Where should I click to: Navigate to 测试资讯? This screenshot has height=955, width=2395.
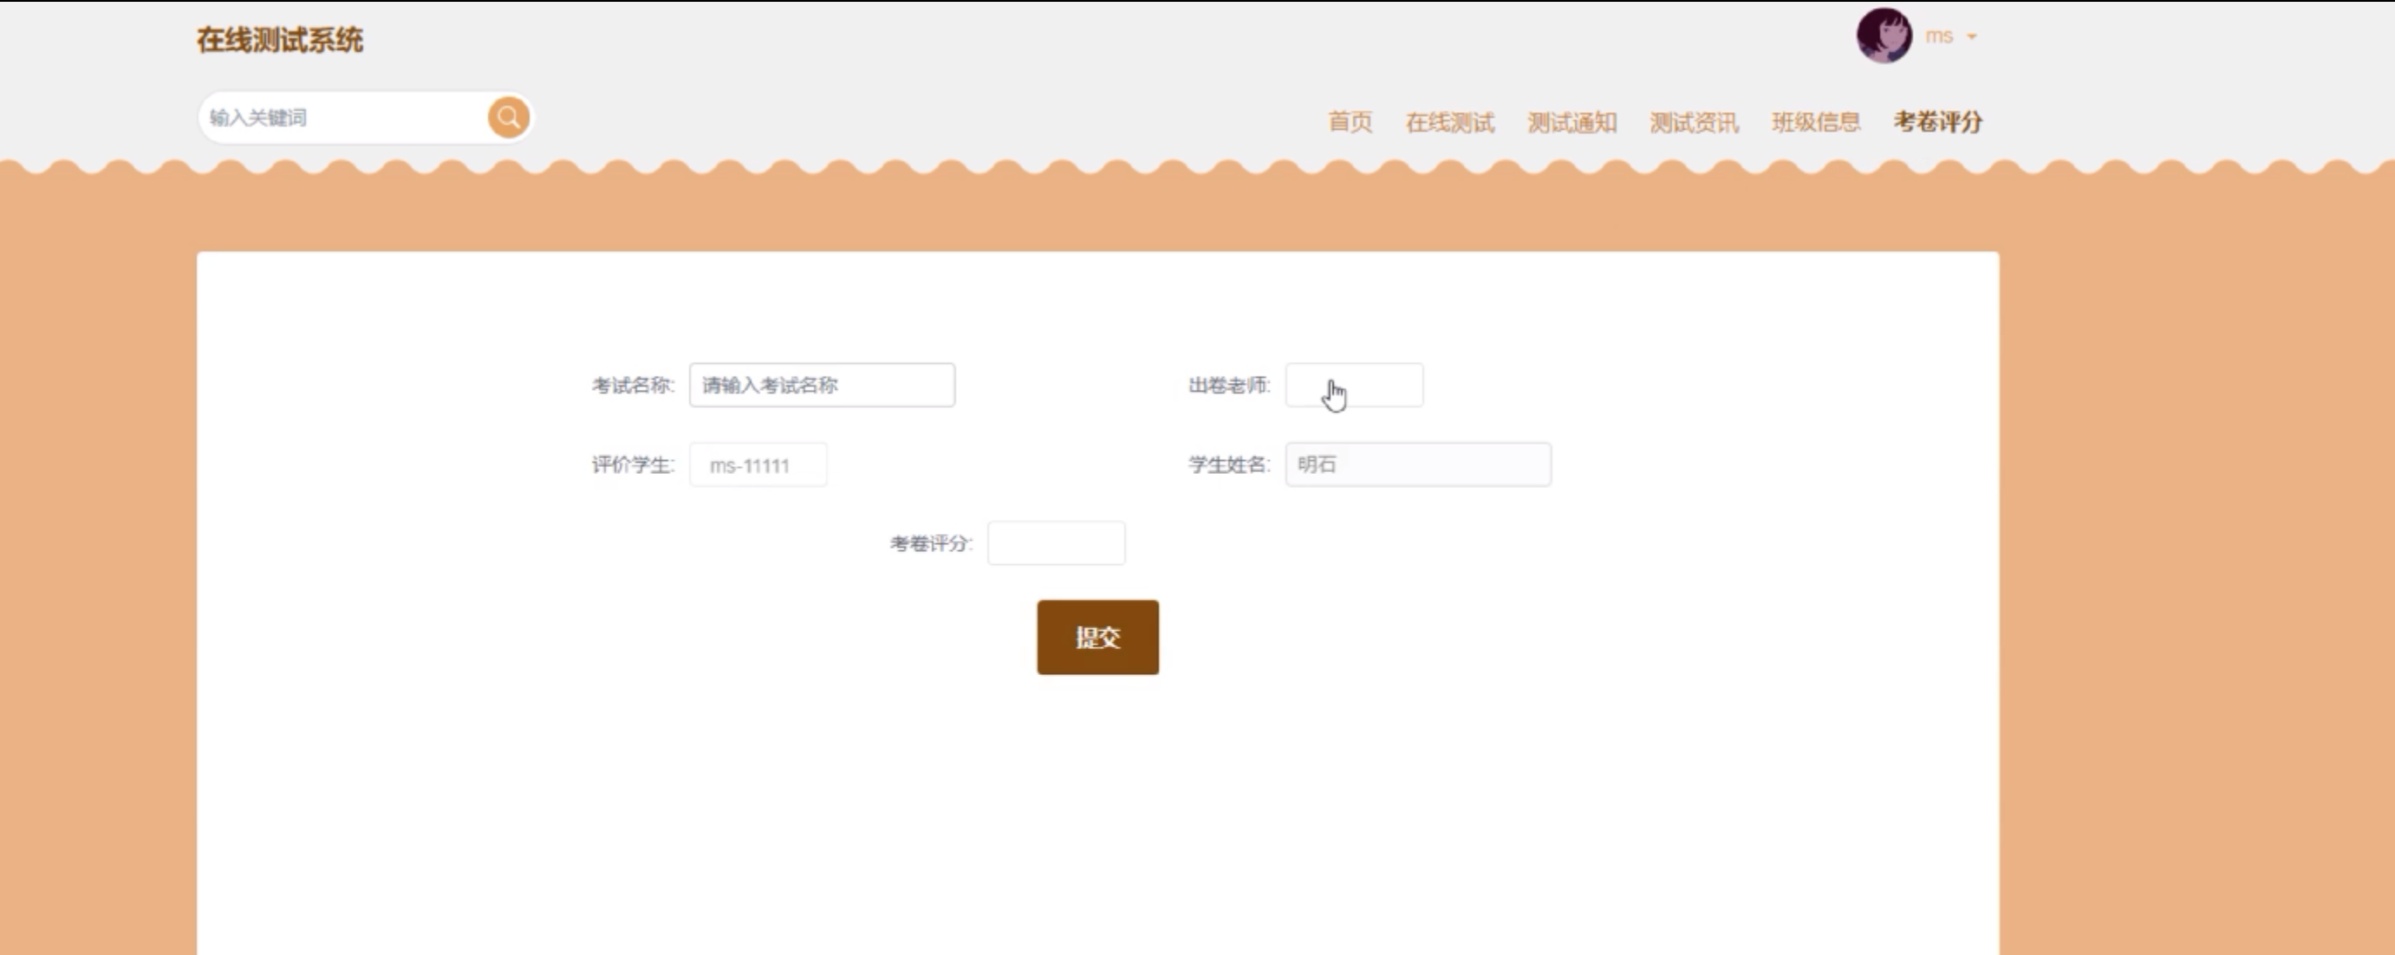pyautogui.click(x=1693, y=122)
